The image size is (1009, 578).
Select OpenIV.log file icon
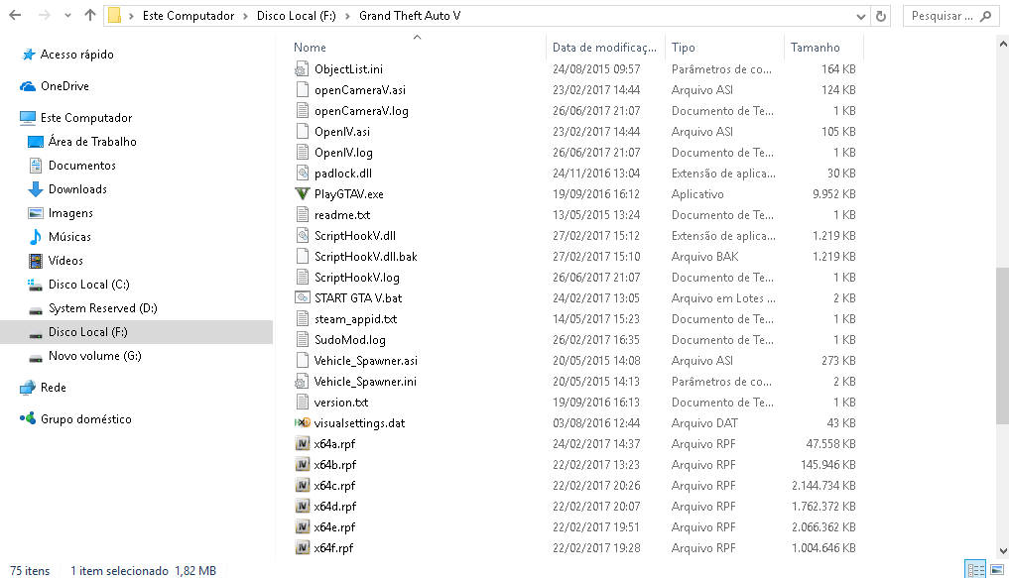(302, 153)
